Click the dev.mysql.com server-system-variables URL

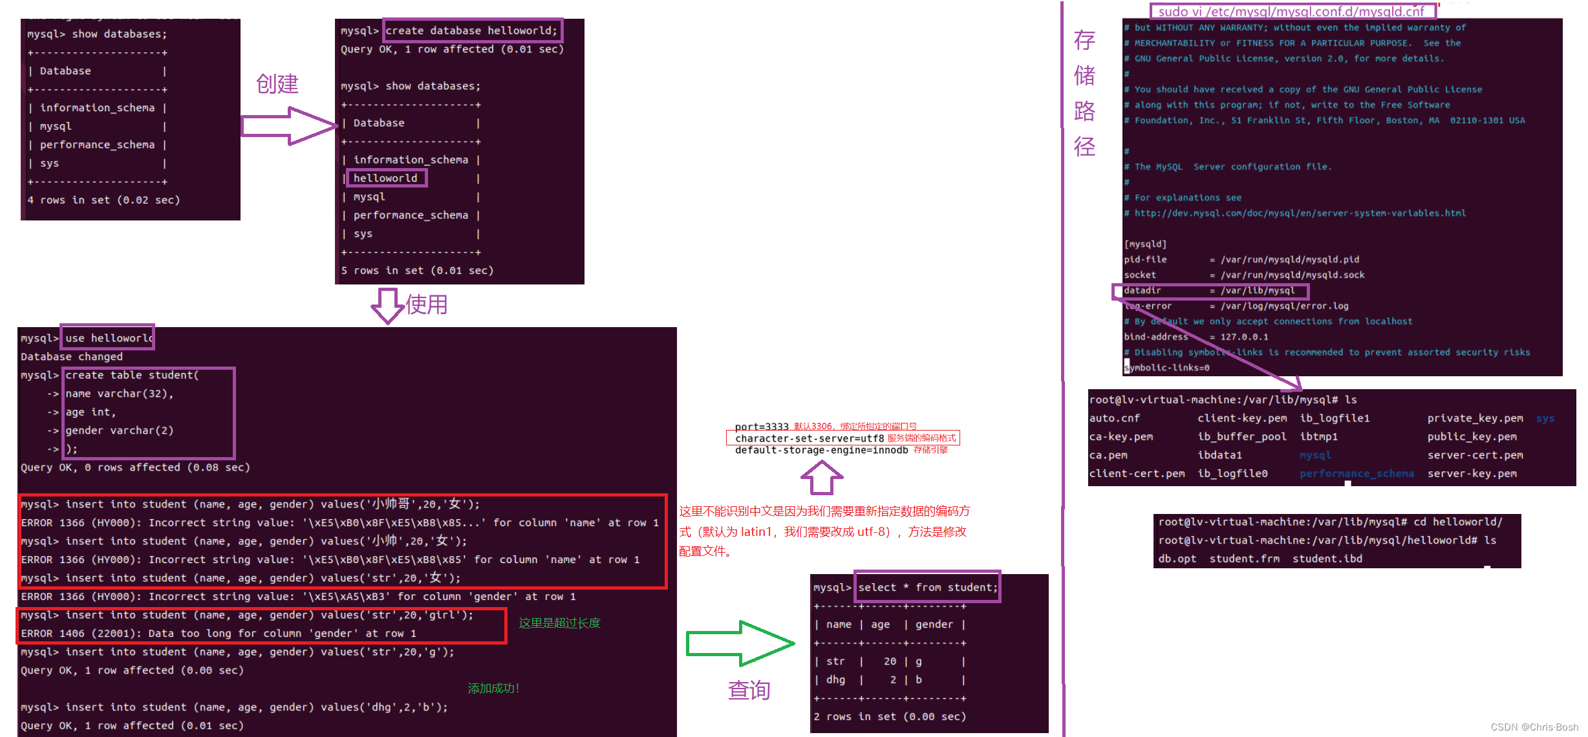tap(1300, 213)
